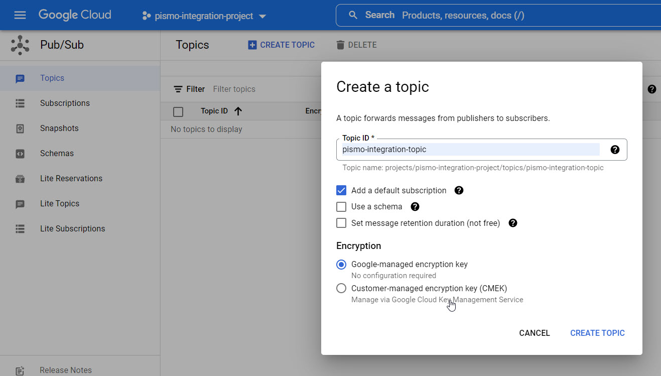Uncheck Add a default subscription
Image resolution: width=661 pixels, height=376 pixels.
[341, 191]
